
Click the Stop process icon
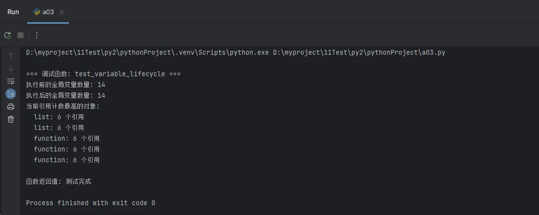[x=21, y=35]
